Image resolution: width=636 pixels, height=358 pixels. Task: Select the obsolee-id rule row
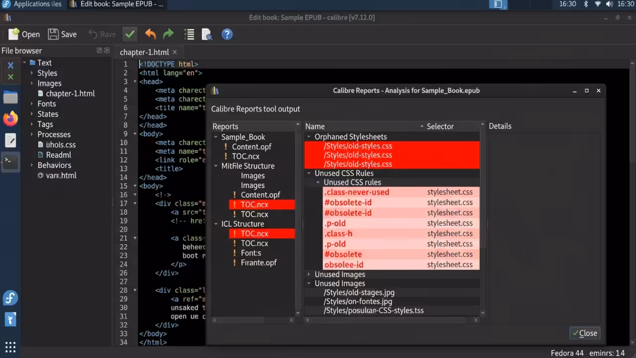click(x=401, y=265)
